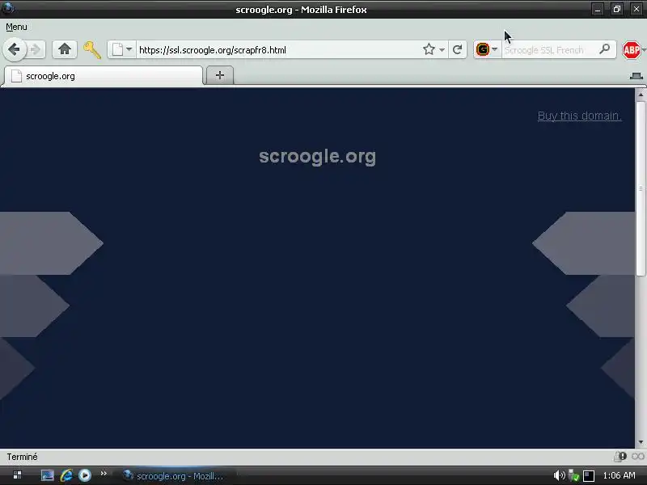Open the page identity icon dropdown
The height and width of the screenshot is (485, 647).
click(x=122, y=49)
